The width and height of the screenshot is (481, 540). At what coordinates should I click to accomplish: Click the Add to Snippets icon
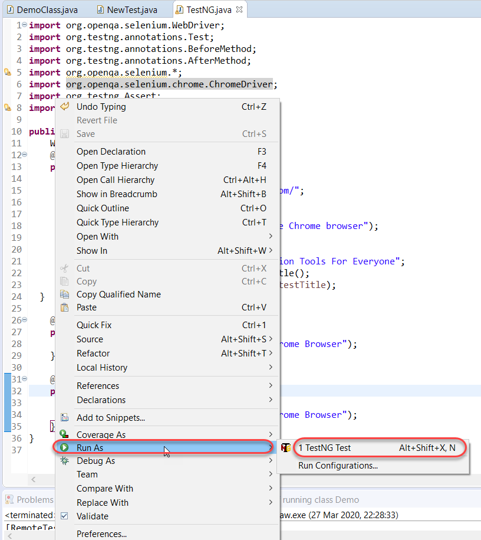pyautogui.click(x=64, y=417)
